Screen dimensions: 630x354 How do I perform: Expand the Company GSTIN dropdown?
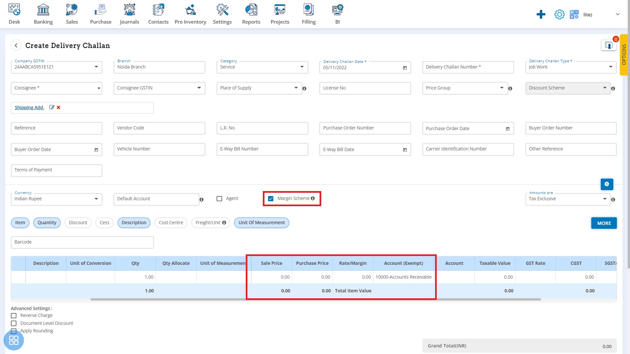(x=96, y=67)
